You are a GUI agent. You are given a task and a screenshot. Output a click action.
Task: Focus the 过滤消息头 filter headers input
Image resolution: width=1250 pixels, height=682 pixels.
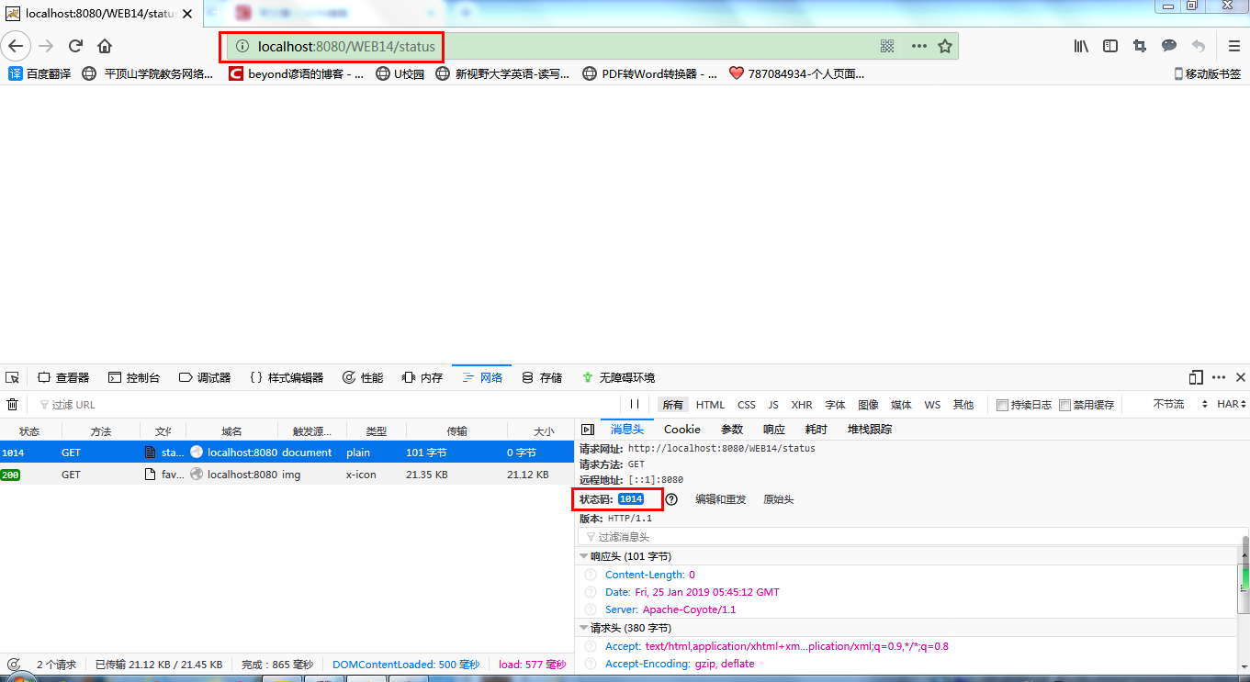pyautogui.click(x=907, y=537)
